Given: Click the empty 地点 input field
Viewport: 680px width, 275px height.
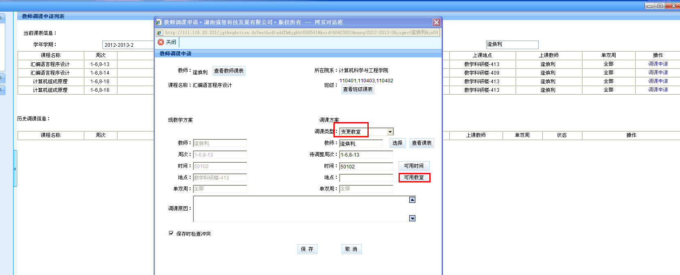Looking at the screenshot, I should point(366,178).
